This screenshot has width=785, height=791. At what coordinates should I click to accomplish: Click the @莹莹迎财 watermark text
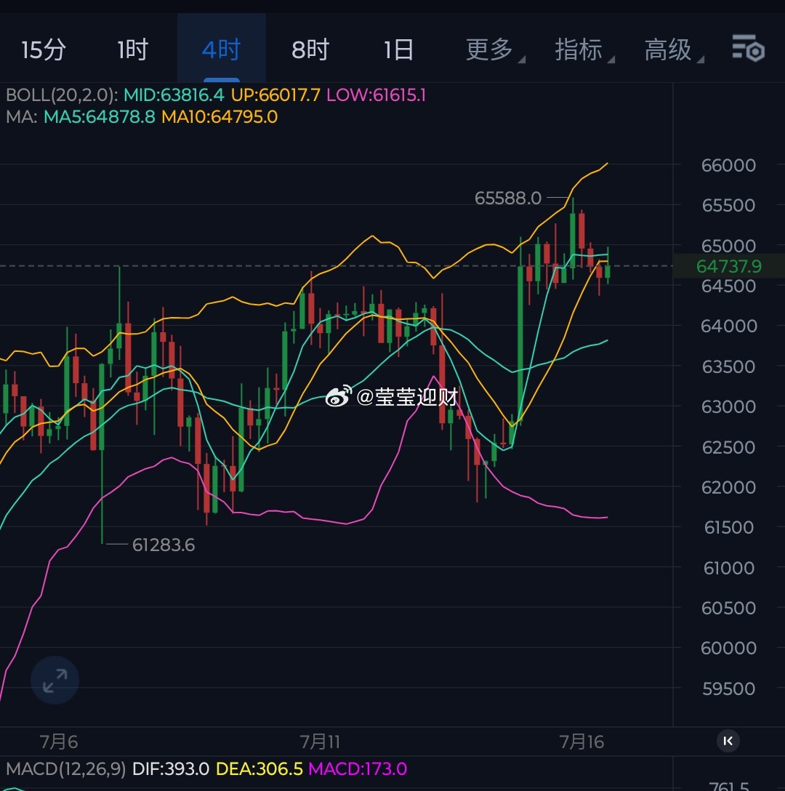click(x=406, y=397)
